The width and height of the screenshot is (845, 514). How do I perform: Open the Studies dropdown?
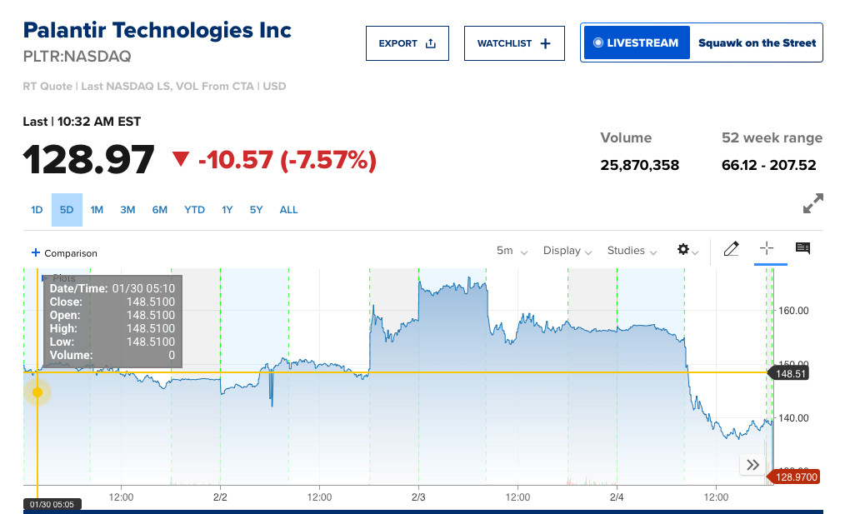pyautogui.click(x=632, y=251)
